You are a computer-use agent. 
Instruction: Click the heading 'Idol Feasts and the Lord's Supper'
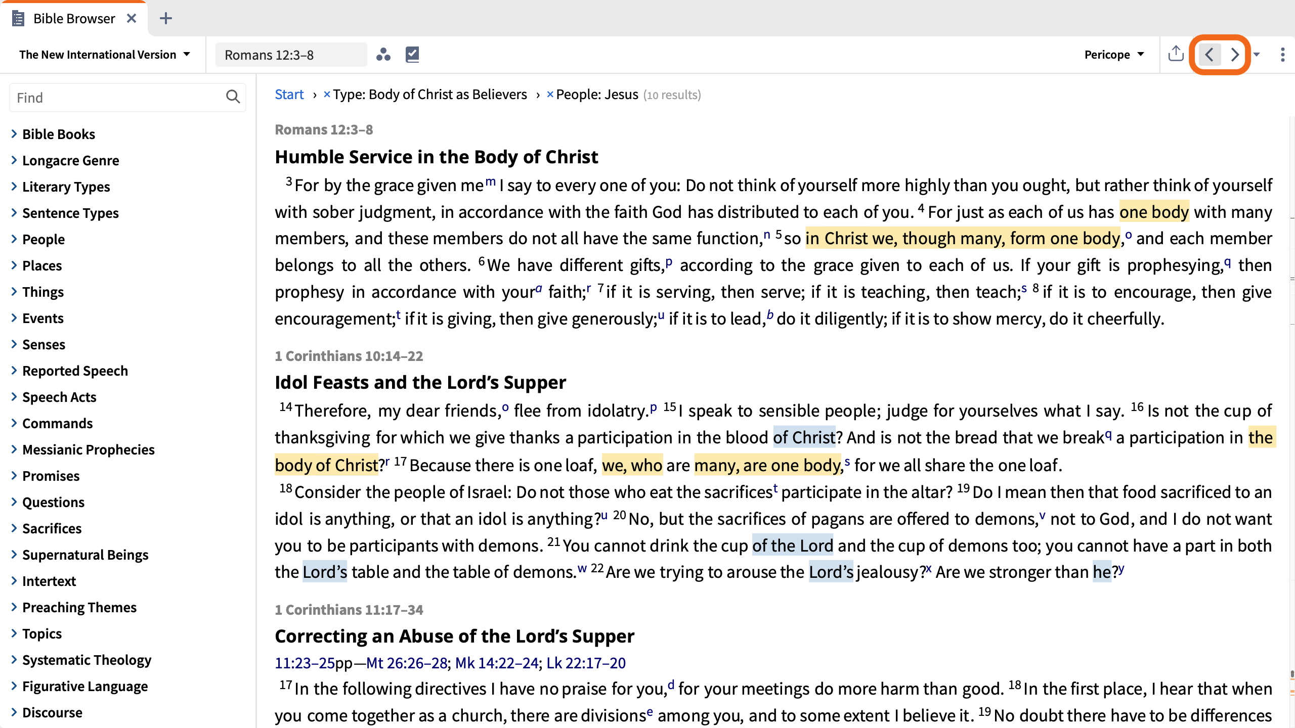pyautogui.click(x=420, y=382)
